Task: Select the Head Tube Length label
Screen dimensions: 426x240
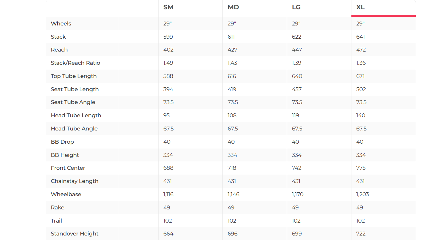Action: (x=76, y=116)
